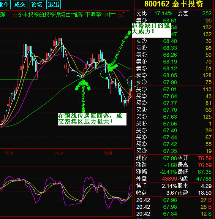Click the 七月 label on the time axis
Image resolution: width=215 pixels, height=219 pixels.
108,153
